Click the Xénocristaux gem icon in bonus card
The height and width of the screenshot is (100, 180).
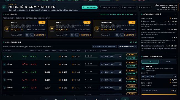pyautogui.click(x=97, y=29)
